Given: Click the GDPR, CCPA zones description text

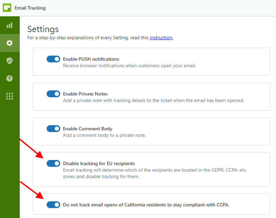Looking at the screenshot, I should pyautogui.click(x=155, y=173).
